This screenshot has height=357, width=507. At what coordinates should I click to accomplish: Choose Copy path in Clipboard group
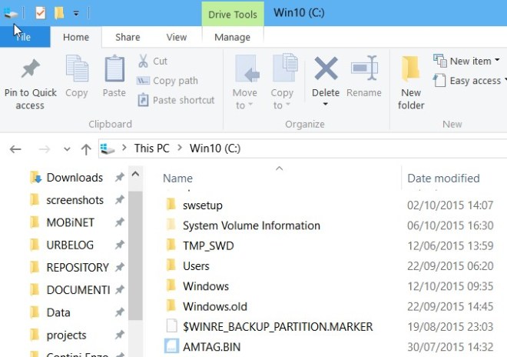tap(167, 80)
